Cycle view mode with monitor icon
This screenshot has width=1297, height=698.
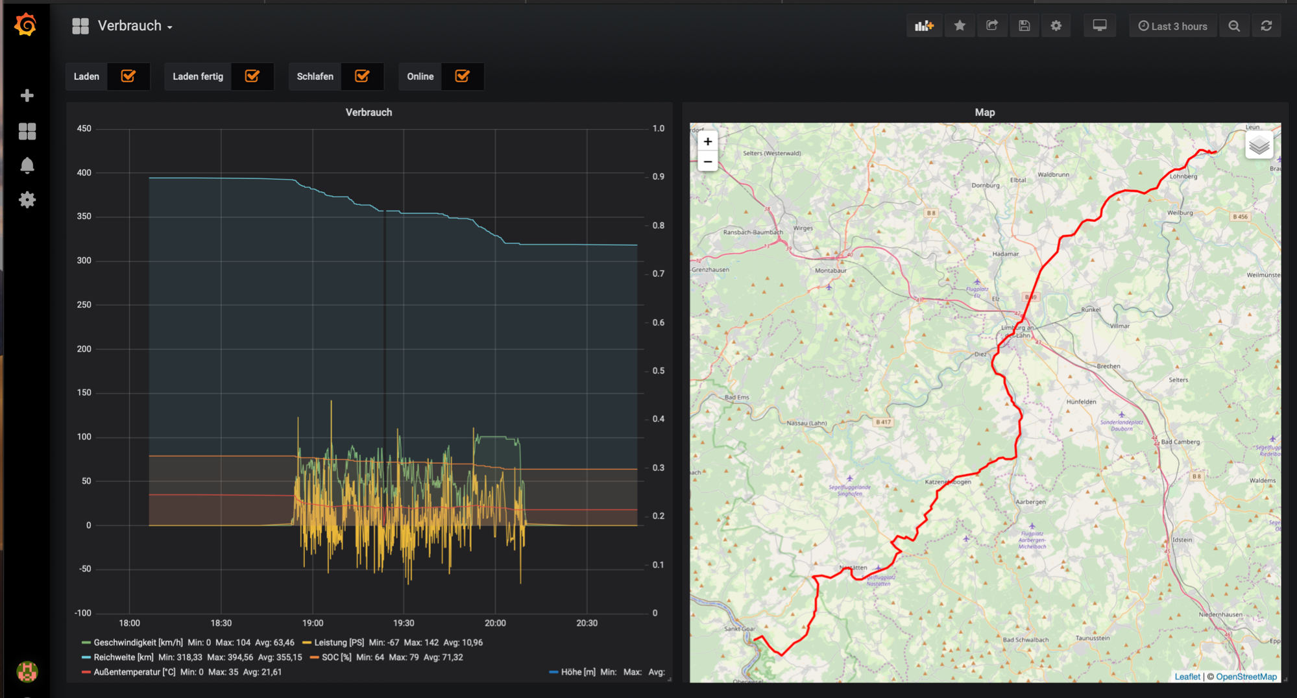tap(1099, 26)
